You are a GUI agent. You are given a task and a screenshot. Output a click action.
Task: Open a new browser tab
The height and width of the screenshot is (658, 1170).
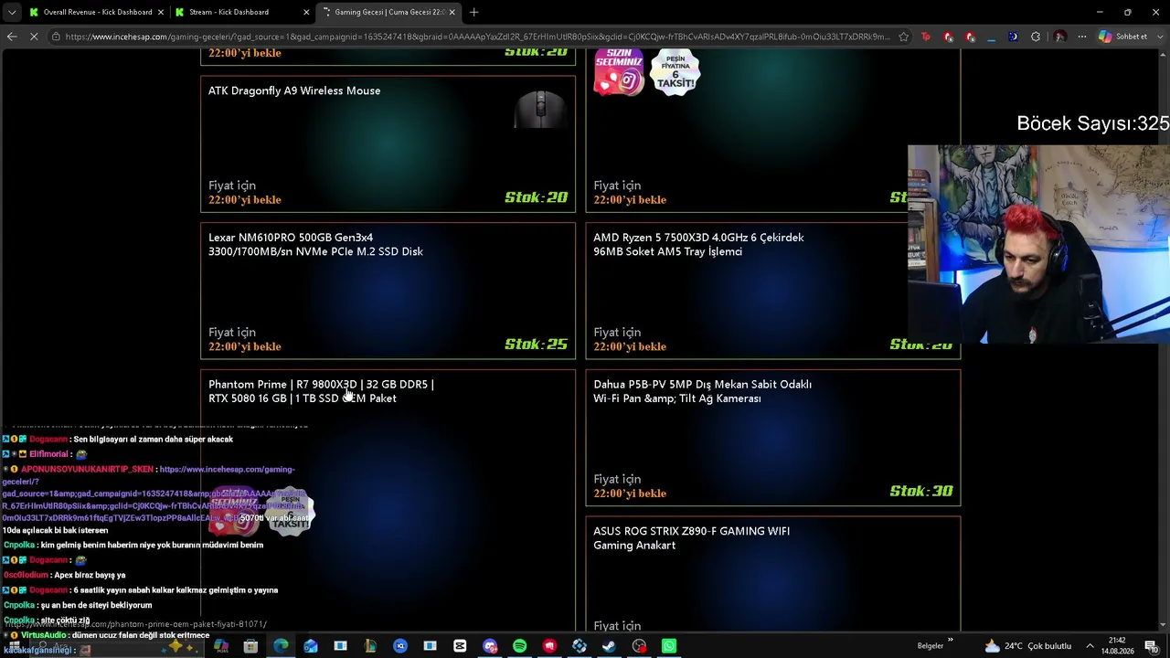coord(473,12)
